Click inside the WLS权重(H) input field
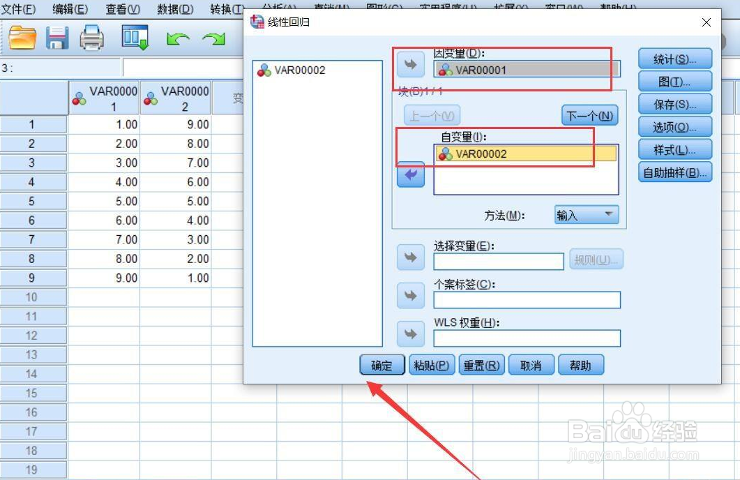 coord(527,338)
